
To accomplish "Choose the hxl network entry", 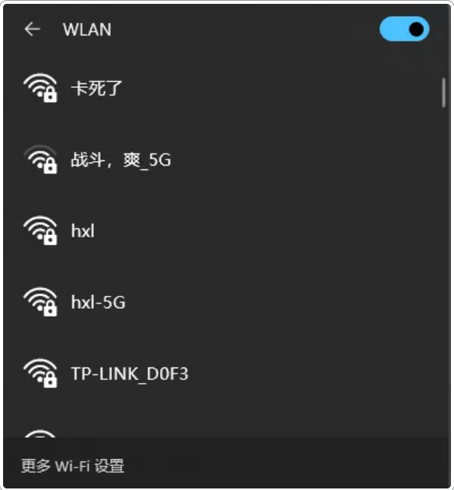I will tap(82, 231).
